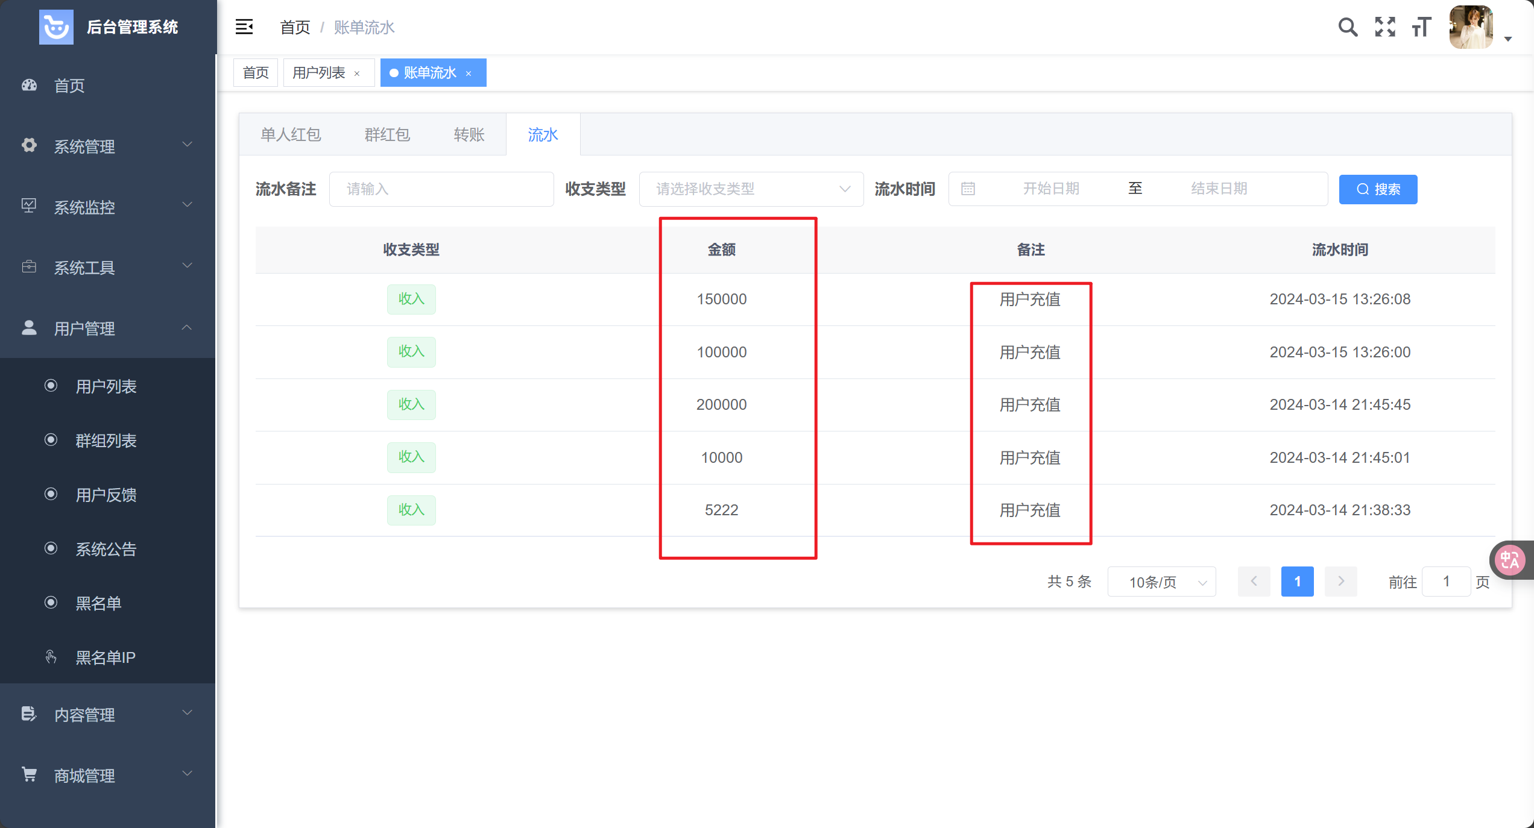Select 黑名单 sidebar item

99,603
